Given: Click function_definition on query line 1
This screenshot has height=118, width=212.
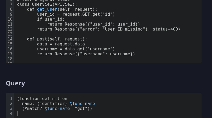Looking at the screenshot, I should point(43,98).
